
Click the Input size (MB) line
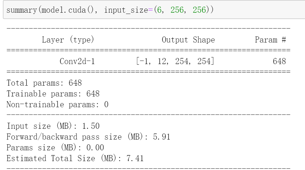coord(53,126)
